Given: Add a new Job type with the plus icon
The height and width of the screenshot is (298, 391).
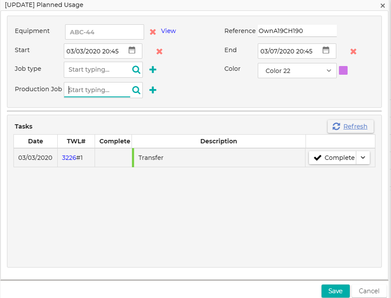Looking at the screenshot, I should [x=153, y=70].
